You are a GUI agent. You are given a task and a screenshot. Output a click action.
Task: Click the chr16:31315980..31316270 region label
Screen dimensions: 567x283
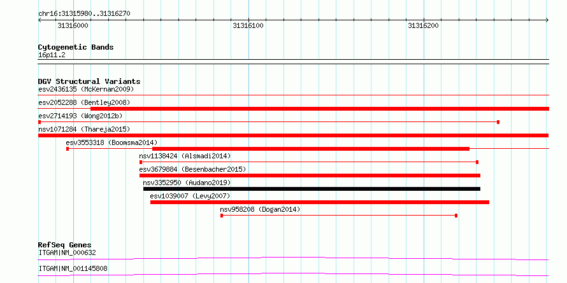[84, 14]
